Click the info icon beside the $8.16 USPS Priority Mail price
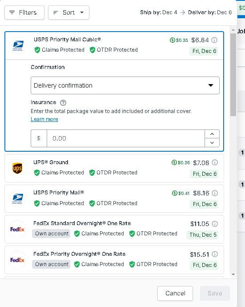This screenshot has width=245, height=307. coord(215,193)
